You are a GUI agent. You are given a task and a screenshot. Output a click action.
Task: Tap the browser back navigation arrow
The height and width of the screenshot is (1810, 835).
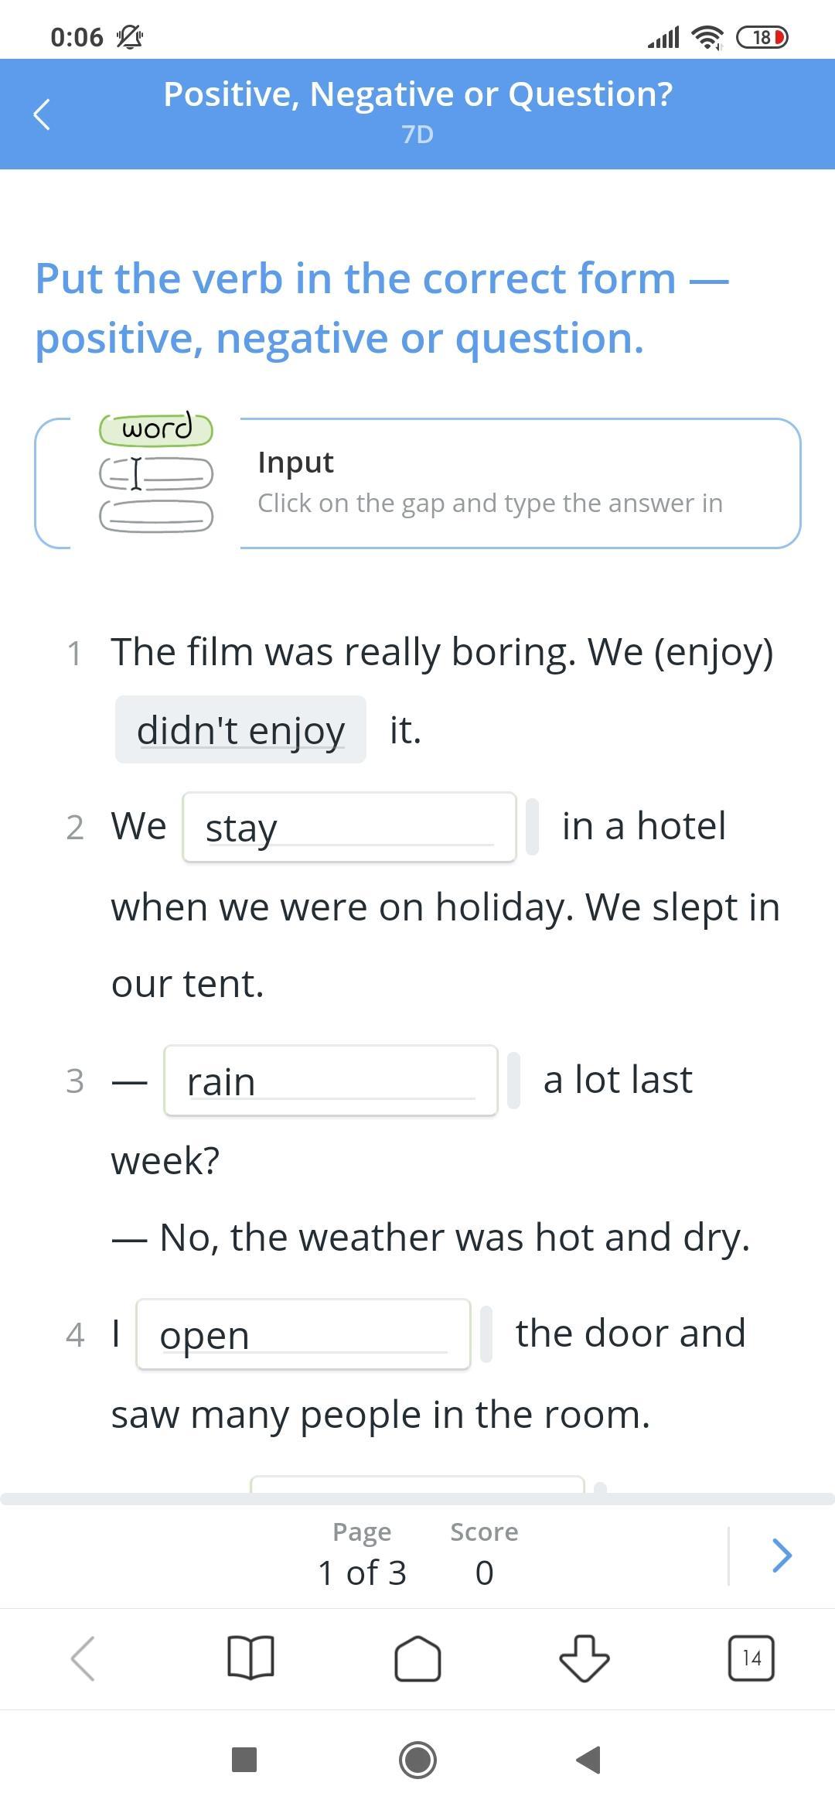coord(83,1658)
